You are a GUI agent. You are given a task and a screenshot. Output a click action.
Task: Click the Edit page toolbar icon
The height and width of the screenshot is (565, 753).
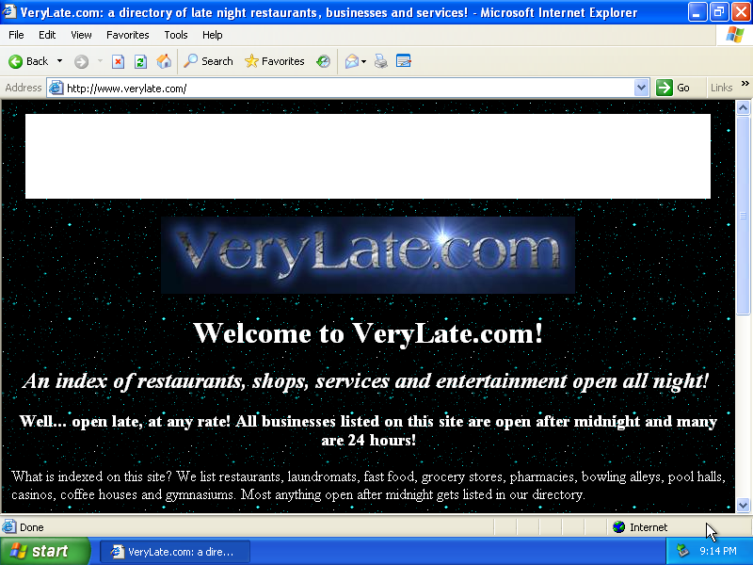click(404, 61)
